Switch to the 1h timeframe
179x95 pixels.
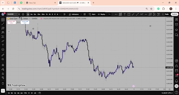coord(47,14)
